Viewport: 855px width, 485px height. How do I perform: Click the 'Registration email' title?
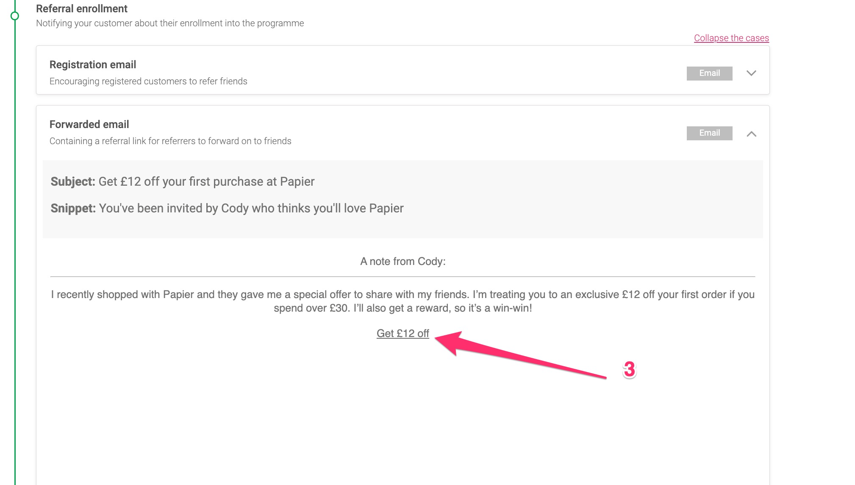coord(93,64)
